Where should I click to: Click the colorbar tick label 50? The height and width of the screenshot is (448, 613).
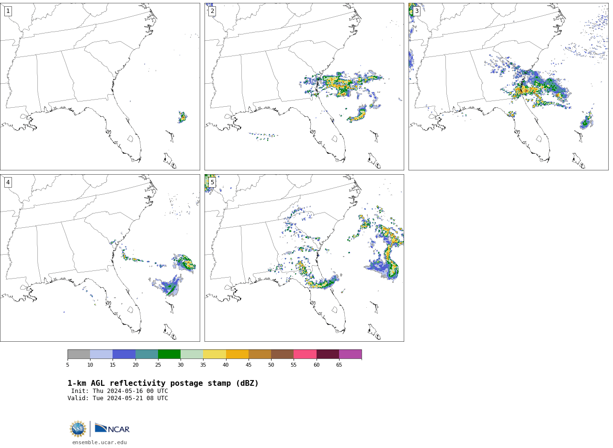click(271, 365)
